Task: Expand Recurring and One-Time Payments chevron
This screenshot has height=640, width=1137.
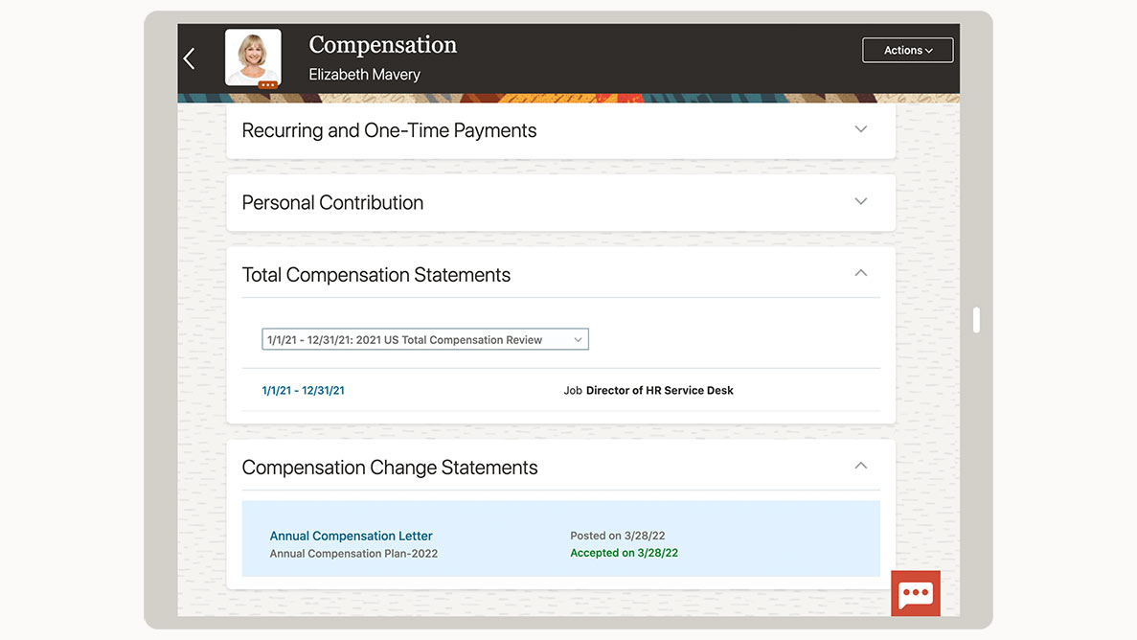Action: 860,129
